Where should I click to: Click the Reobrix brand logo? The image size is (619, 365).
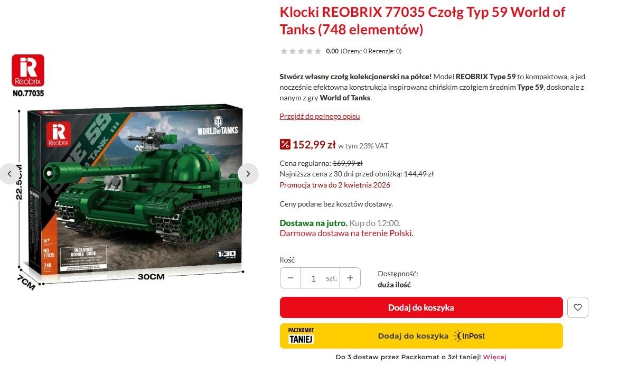click(28, 70)
